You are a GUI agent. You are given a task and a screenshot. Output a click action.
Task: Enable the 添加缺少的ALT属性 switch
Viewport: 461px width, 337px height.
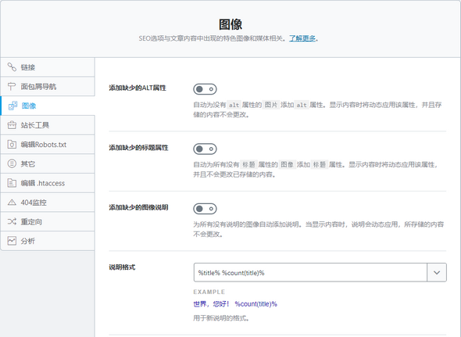[205, 89]
